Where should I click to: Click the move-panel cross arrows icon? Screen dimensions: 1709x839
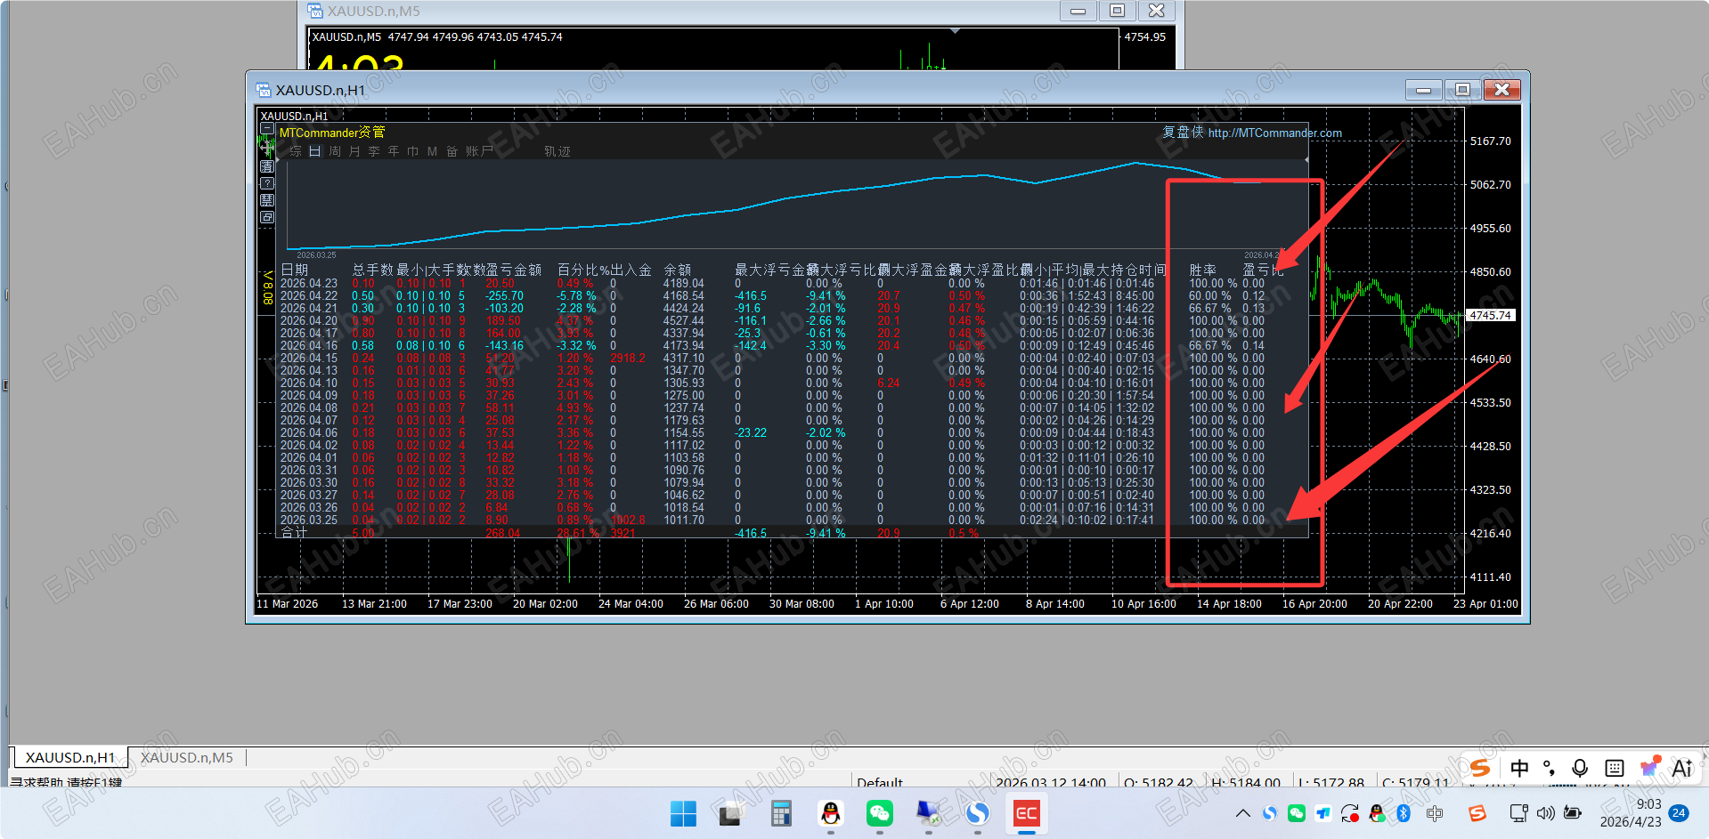coord(267,148)
